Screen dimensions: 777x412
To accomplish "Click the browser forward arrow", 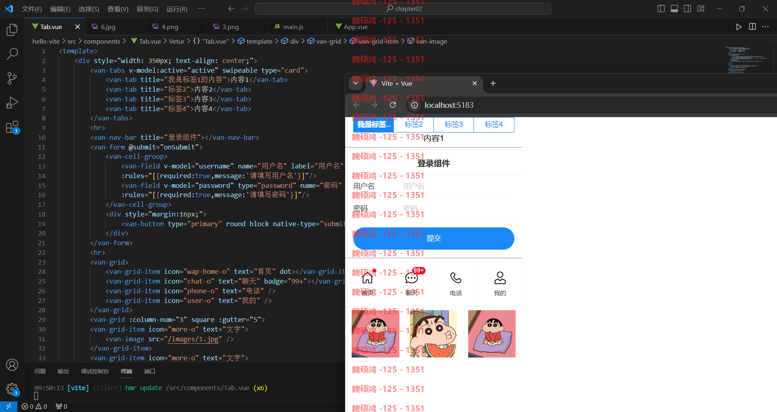I will coord(374,105).
